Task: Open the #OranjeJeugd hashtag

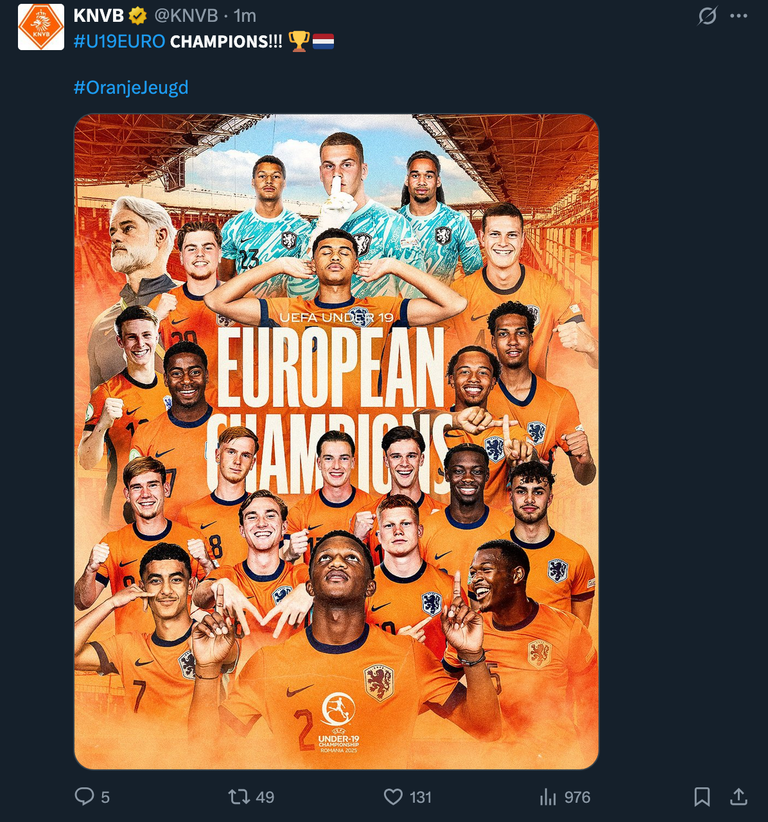Action: (x=131, y=87)
